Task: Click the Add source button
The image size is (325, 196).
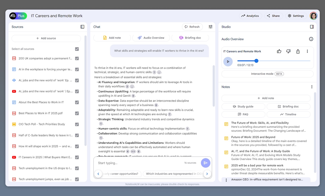Action: point(46,38)
